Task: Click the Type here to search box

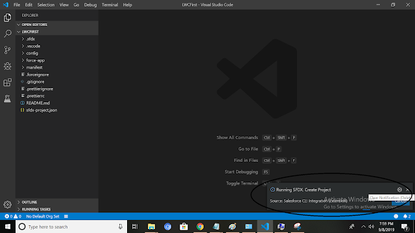Action: [x=71, y=227]
